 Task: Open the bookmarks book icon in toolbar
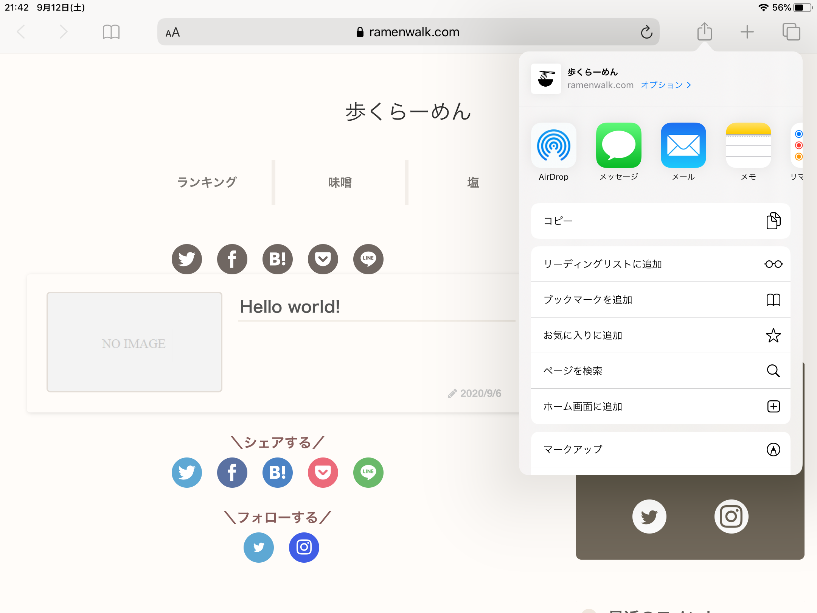[111, 32]
